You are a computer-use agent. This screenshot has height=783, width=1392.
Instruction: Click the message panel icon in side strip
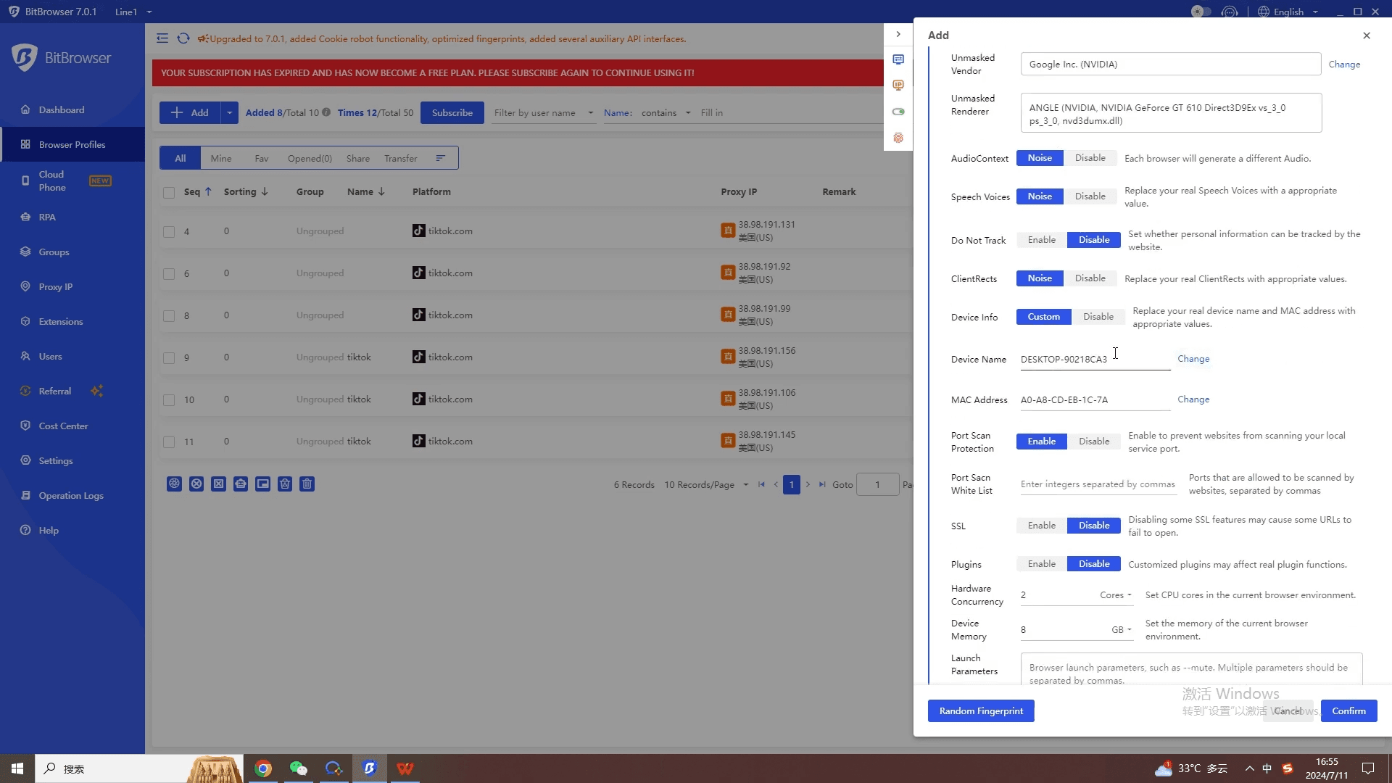pyautogui.click(x=898, y=59)
